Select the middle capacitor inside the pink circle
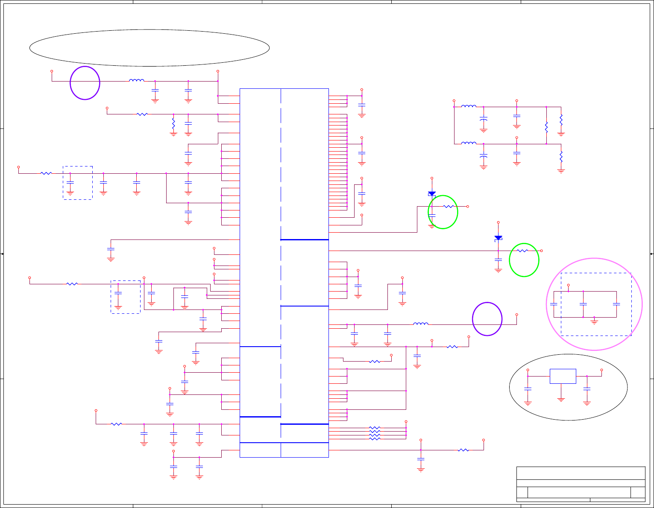 [583, 304]
